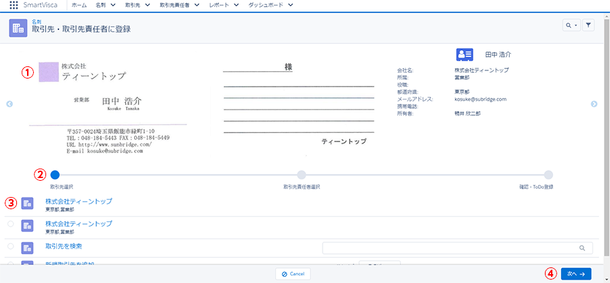Click the 取引先選択 step label
Screen dimensions: 610x283
tap(62, 187)
